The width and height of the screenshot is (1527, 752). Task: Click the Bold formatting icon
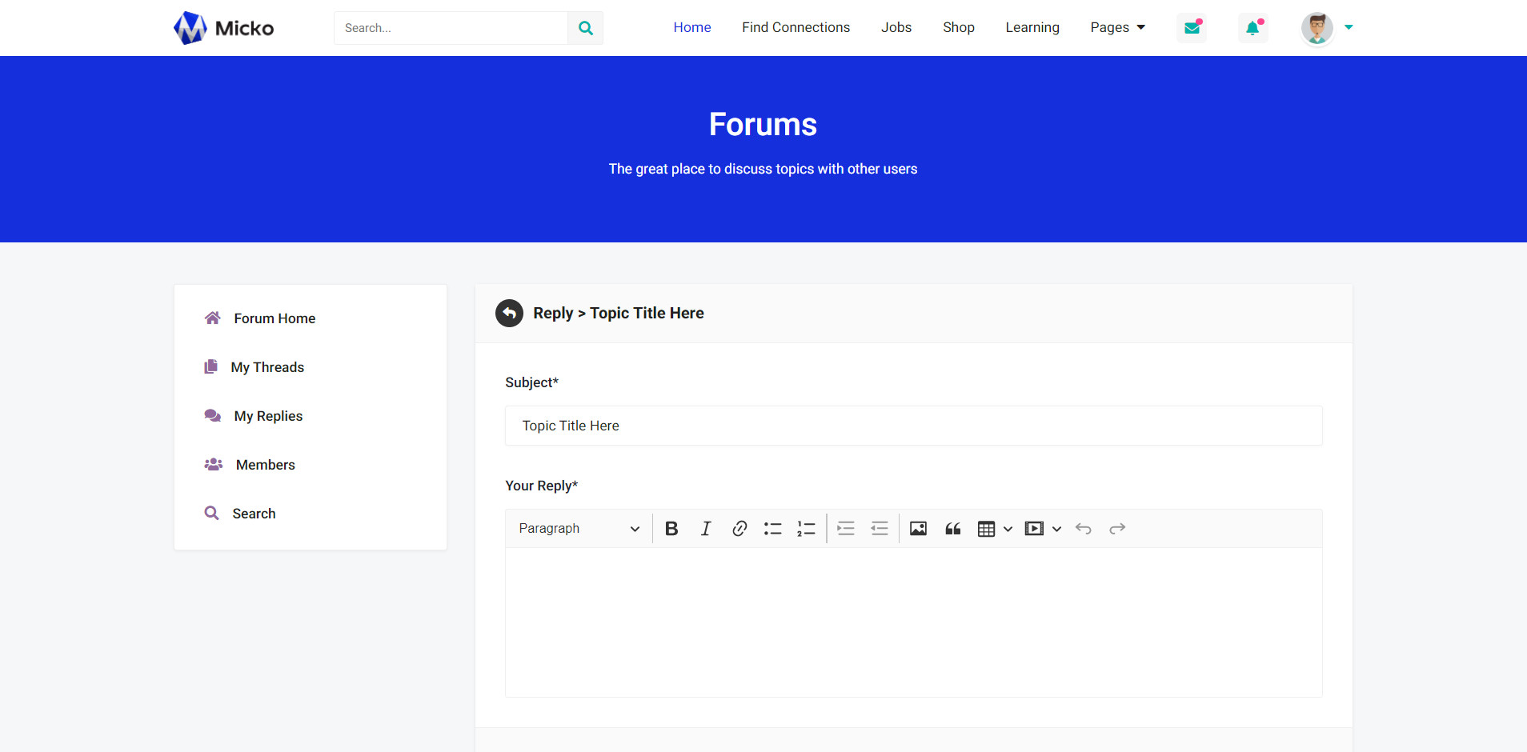pyautogui.click(x=671, y=529)
